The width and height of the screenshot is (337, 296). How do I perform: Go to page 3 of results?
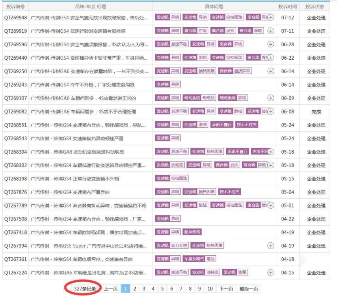click(x=144, y=288)
